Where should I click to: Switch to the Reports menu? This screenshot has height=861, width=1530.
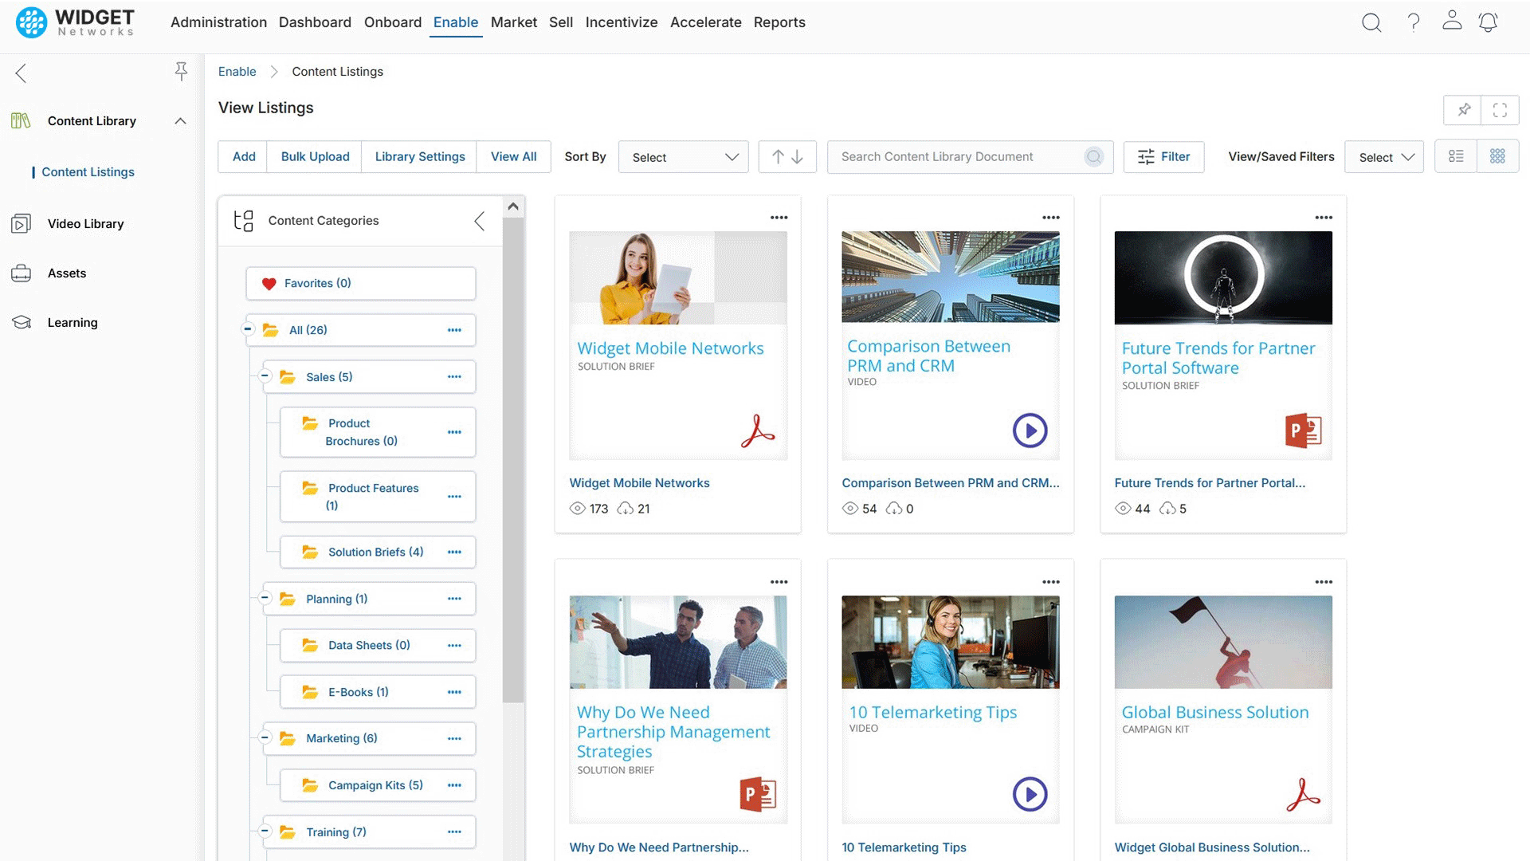click(779, 22)
